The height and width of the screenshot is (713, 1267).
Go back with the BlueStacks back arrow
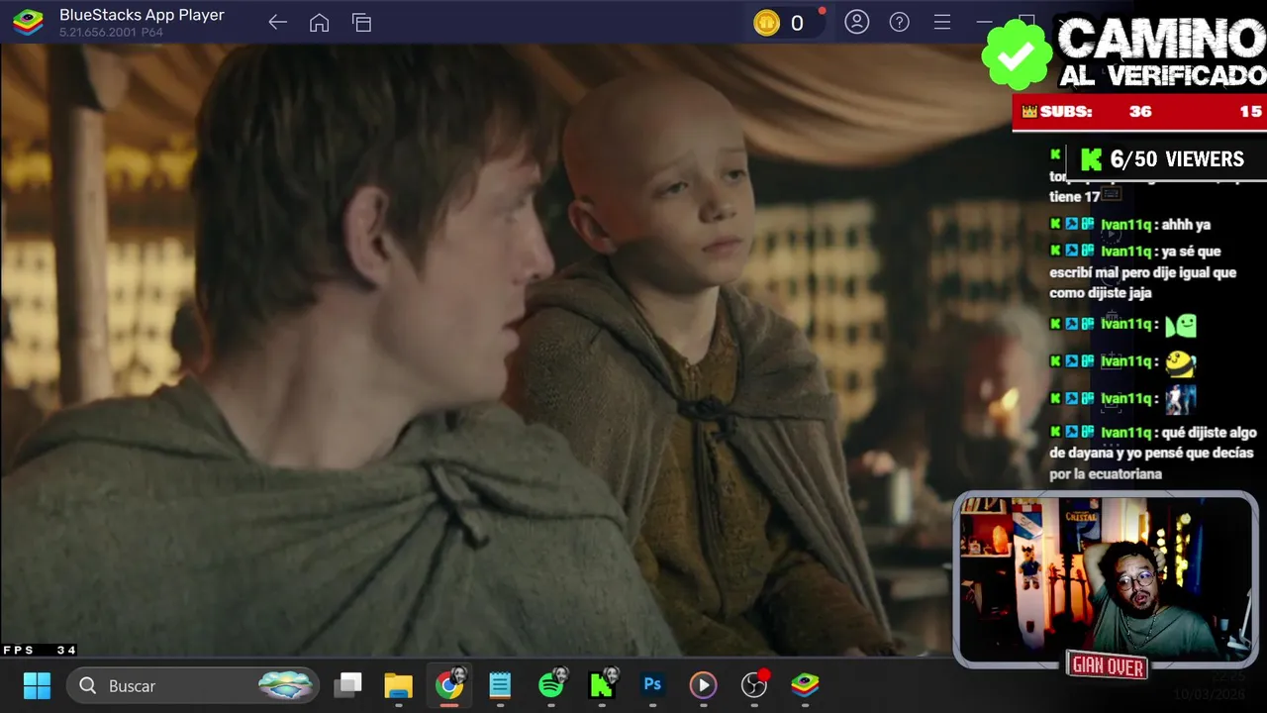coord(277,23)
